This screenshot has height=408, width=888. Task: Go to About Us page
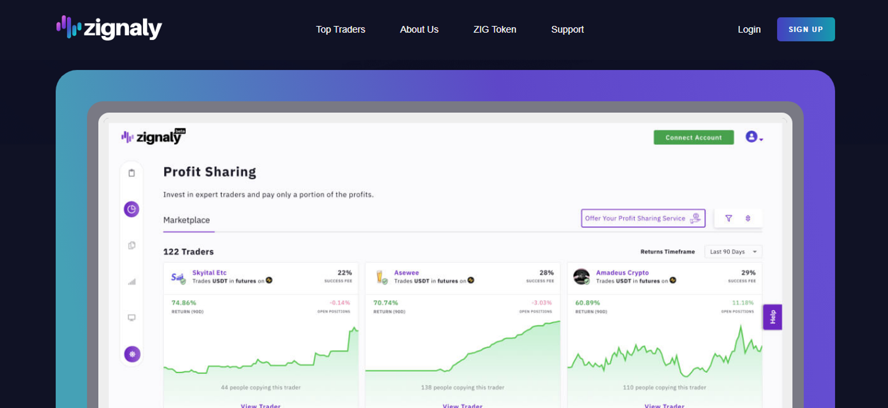coord(419,29)
